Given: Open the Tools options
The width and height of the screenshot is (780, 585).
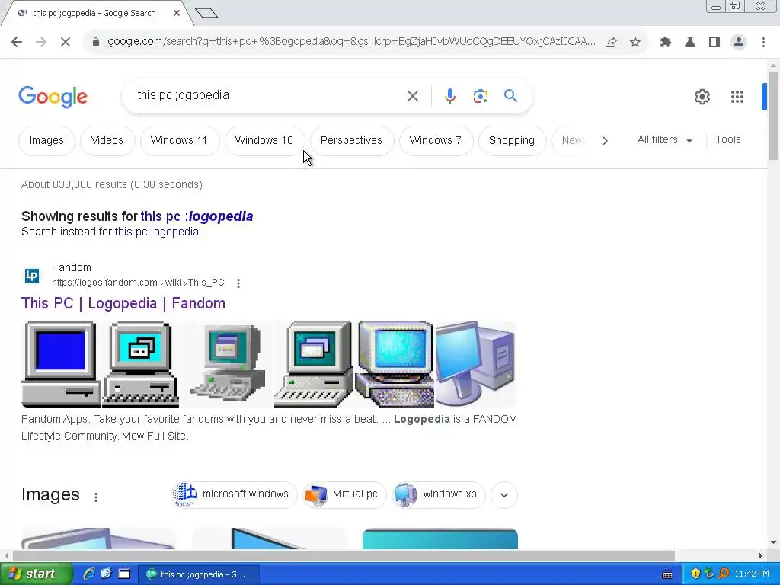Looking at the screenshot, I should click(x=728, y=140).
